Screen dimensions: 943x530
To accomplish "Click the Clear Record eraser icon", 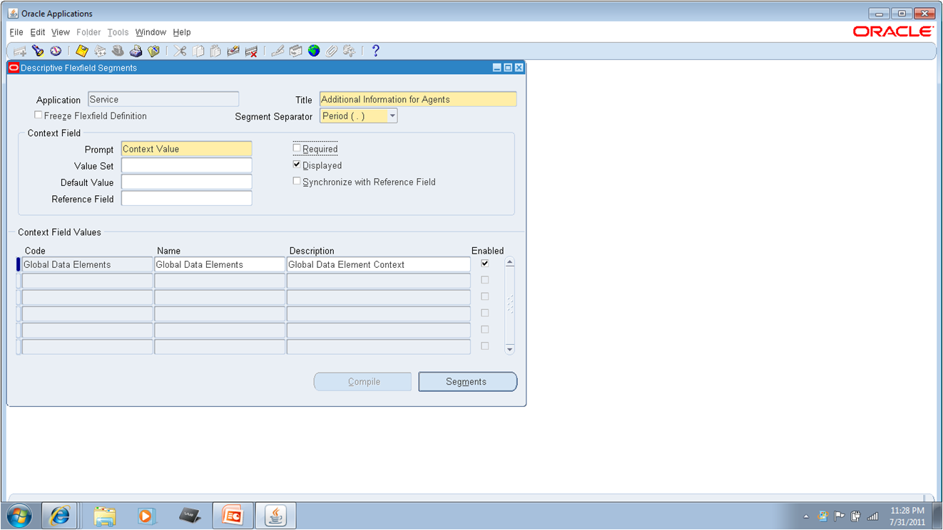I will pos(233,51).
